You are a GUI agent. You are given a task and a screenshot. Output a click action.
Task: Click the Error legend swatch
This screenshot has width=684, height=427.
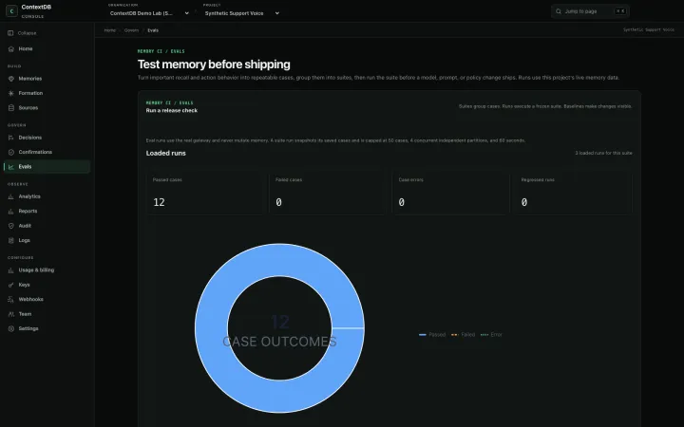tap(484, 335)
